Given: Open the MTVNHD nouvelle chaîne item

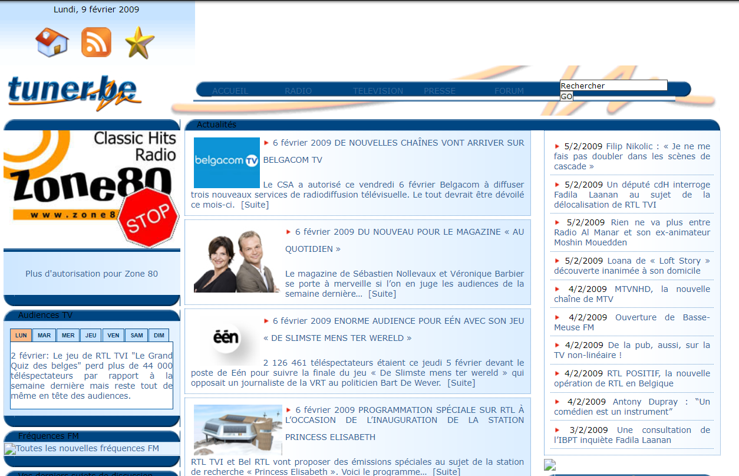Looking at the screenshot, I should pos(632,294).
